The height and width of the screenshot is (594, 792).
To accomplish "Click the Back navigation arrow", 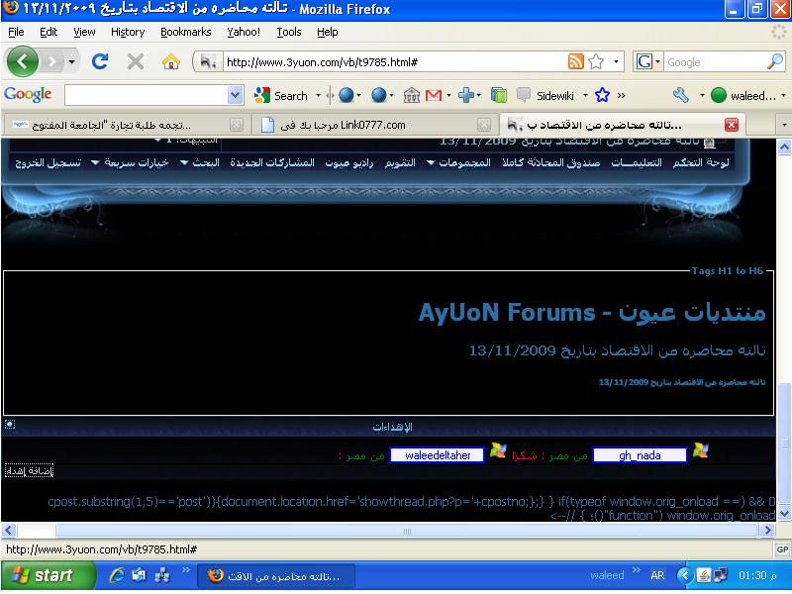I will (x=24, y=61).
